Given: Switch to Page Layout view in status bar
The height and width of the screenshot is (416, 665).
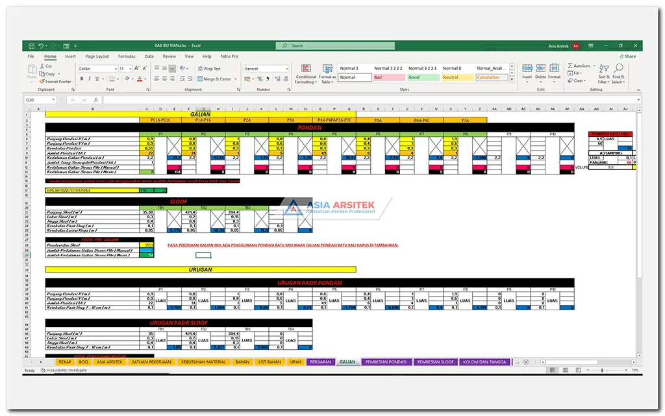Looking at the screenshot, I should pyautogui.click(x=566, y=371).
